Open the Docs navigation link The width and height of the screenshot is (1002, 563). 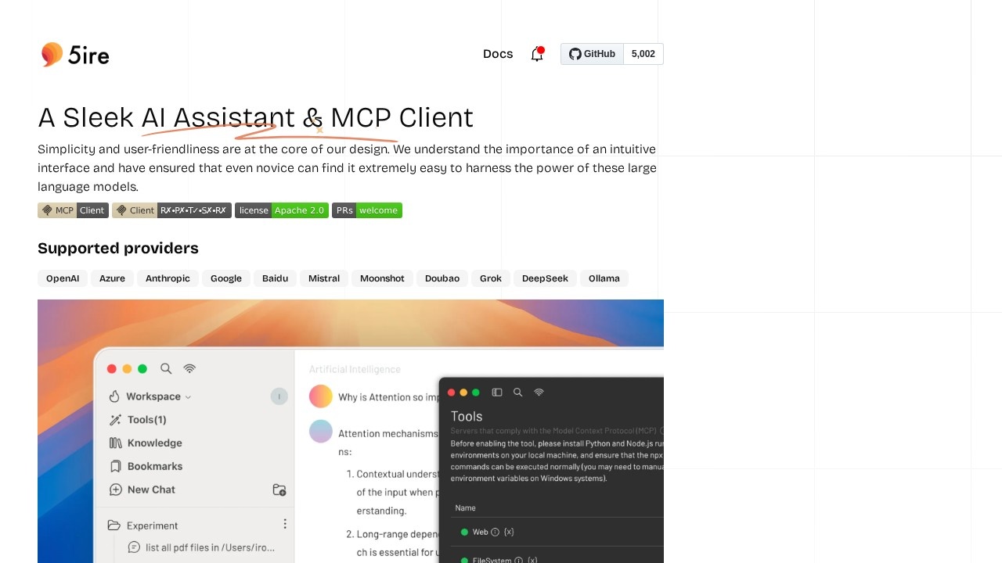pos(498,54)
